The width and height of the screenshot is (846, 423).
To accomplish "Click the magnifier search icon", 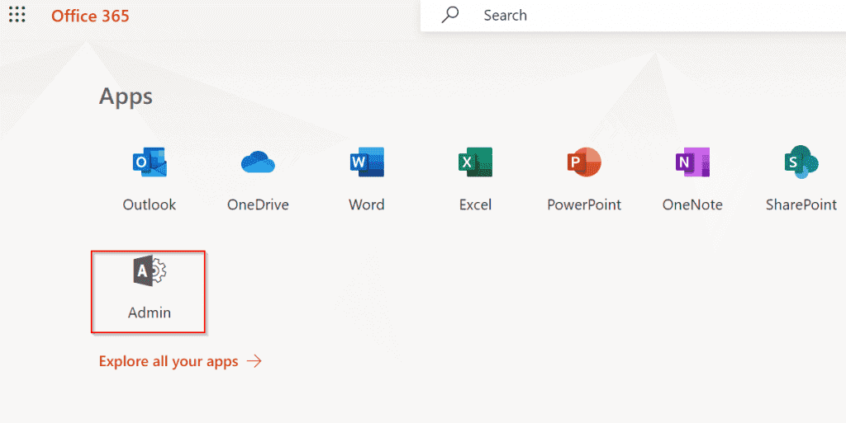I will coord(450,15).
